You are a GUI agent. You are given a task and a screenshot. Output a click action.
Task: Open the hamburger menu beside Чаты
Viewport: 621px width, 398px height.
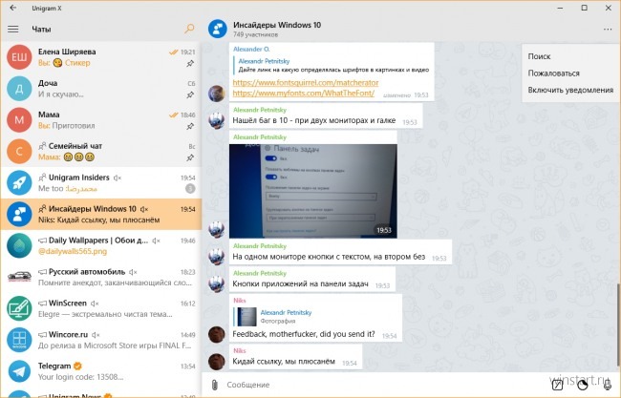click(x=13, y=29)
